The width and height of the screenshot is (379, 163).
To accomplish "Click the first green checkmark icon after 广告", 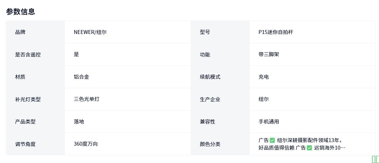I will [273, 140].
